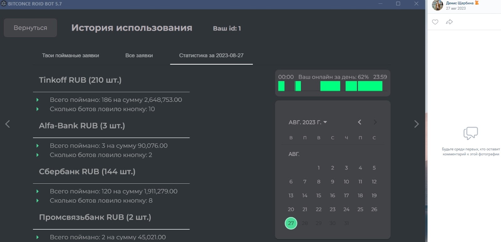The width and height of the screenshot is (501, 242).
Task: Open the Денис Щербина profile link
Action: coord(460,3)
